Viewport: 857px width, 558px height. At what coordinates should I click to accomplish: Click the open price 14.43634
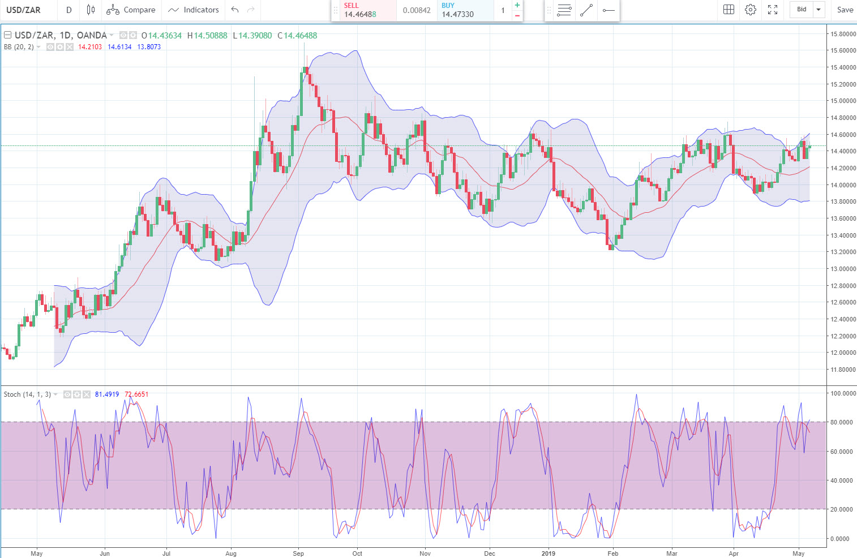(165, 35)
